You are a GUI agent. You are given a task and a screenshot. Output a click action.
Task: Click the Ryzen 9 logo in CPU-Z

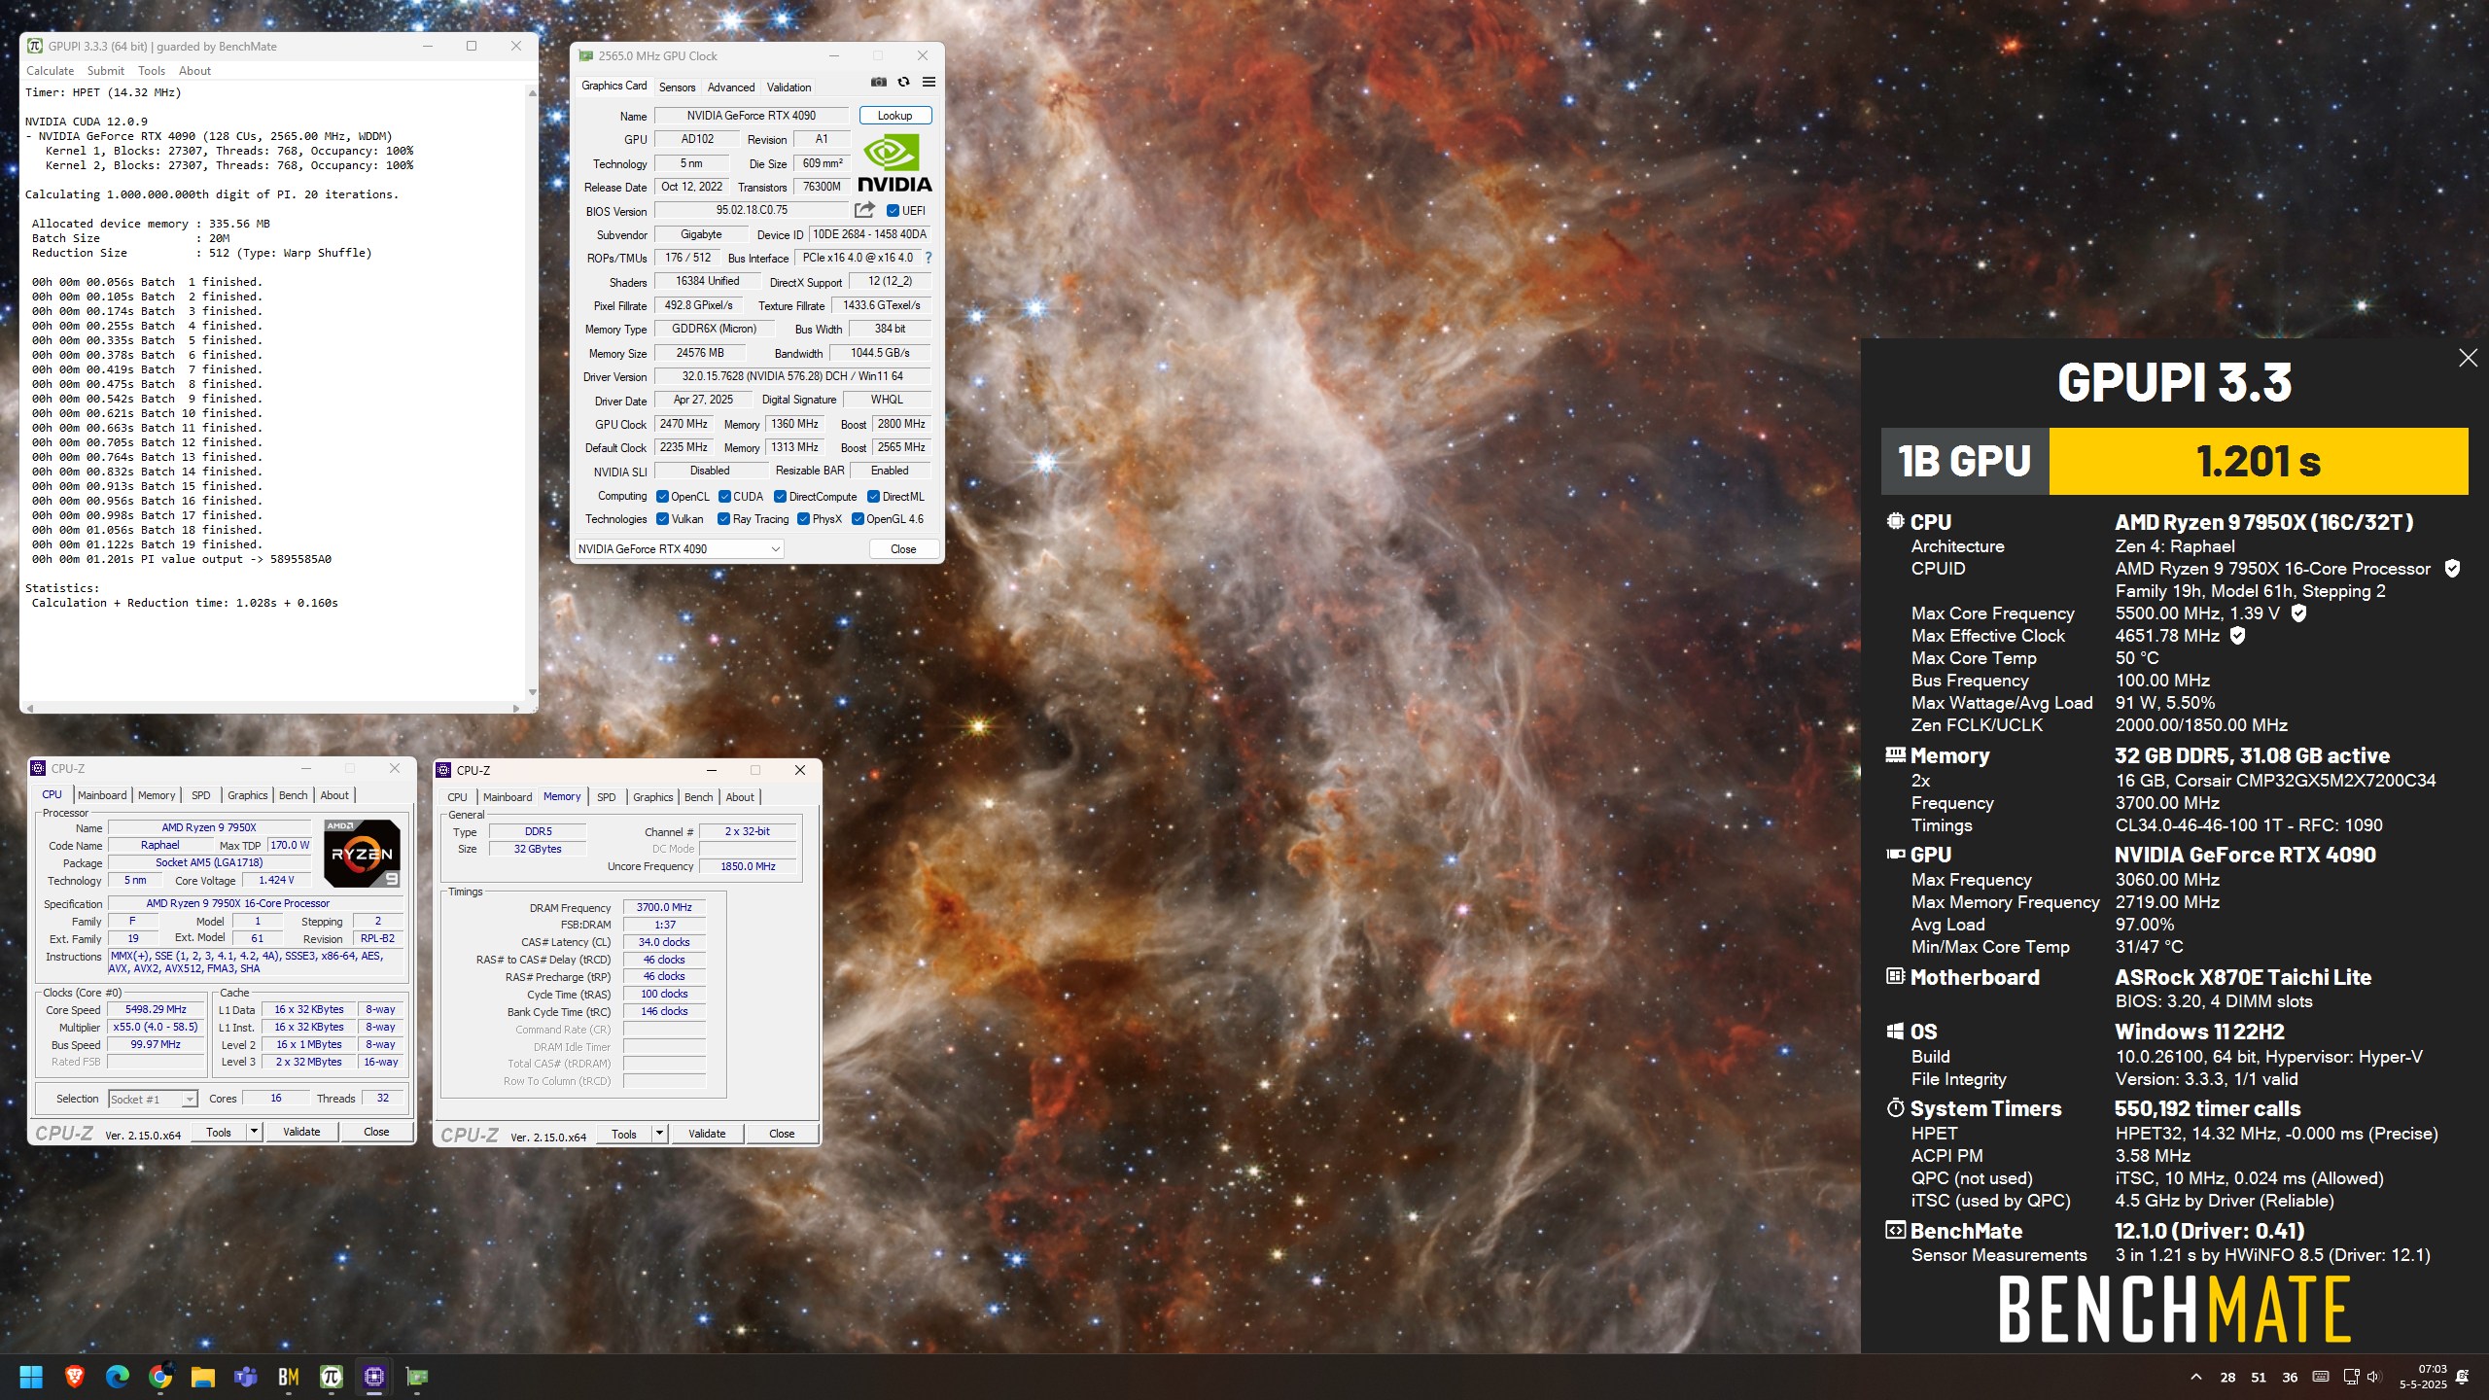(362, 853)
